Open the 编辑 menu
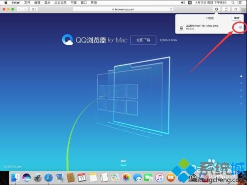This screenshot has width=247, height=185. pos(37,2)
